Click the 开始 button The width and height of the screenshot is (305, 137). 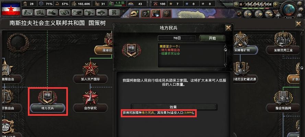[212, 38]
